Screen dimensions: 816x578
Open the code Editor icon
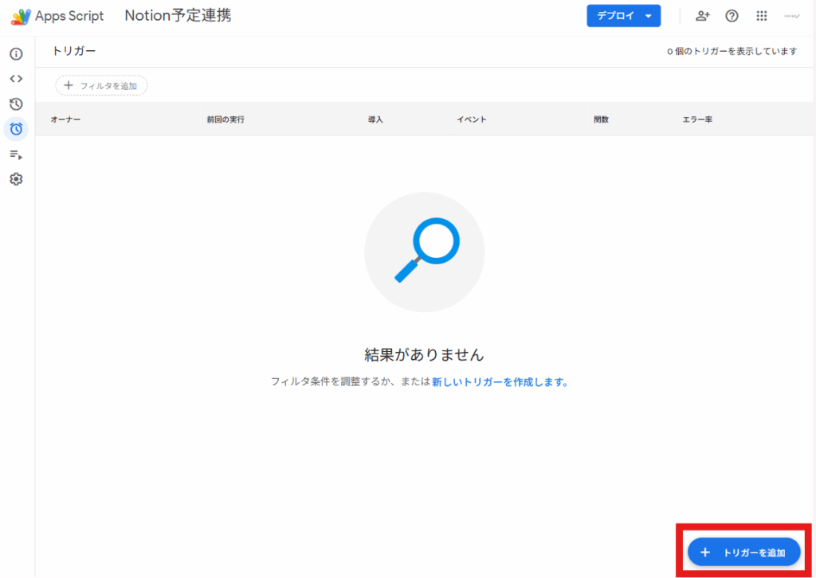[x=16, y=79]
